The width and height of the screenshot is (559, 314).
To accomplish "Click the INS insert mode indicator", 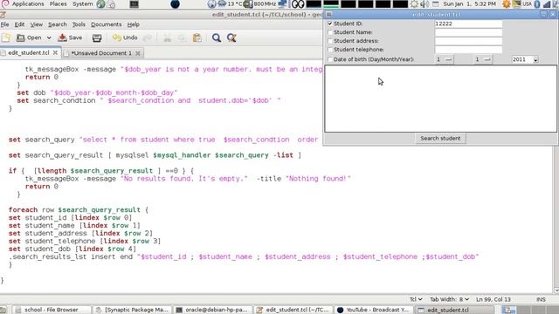I will pos(541,299).
